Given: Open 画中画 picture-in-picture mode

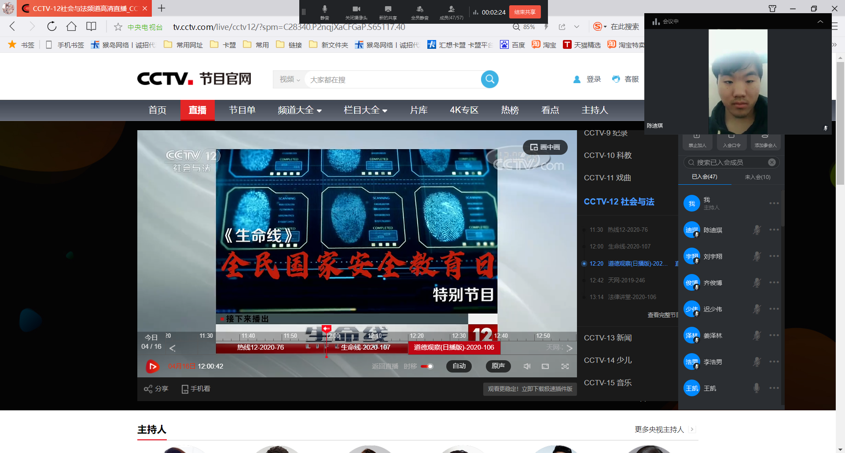Looking at the screenshot, I should pyautogui.click(x=545, y=147).
